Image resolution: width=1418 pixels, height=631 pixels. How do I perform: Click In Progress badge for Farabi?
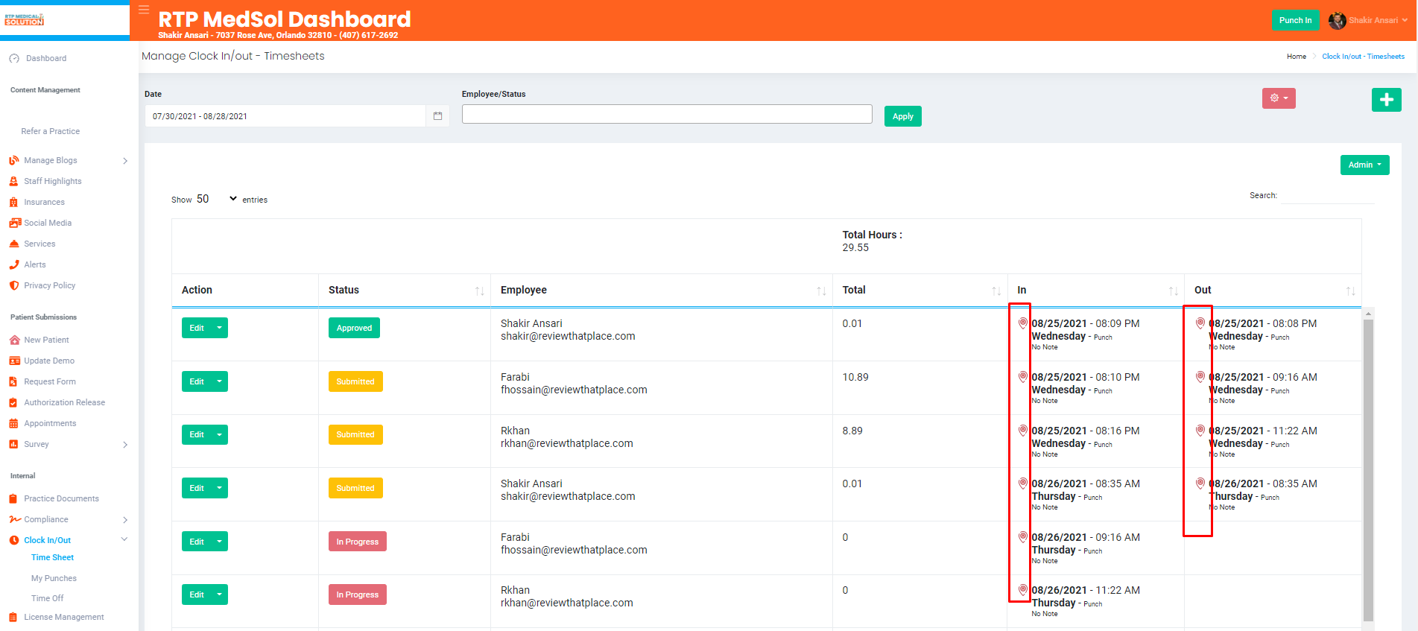click(x=358, y=542)
